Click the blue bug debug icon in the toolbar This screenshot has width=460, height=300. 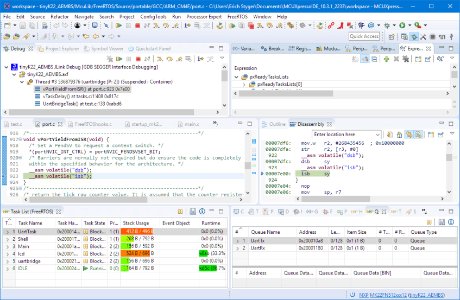(361, 26)
